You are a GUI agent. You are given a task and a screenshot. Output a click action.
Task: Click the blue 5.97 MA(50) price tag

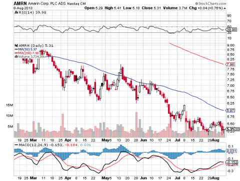230,110
